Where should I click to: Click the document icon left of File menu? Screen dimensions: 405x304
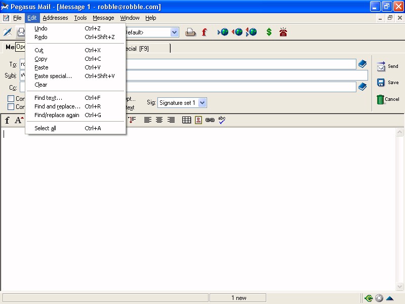click(x=6, y=18)
